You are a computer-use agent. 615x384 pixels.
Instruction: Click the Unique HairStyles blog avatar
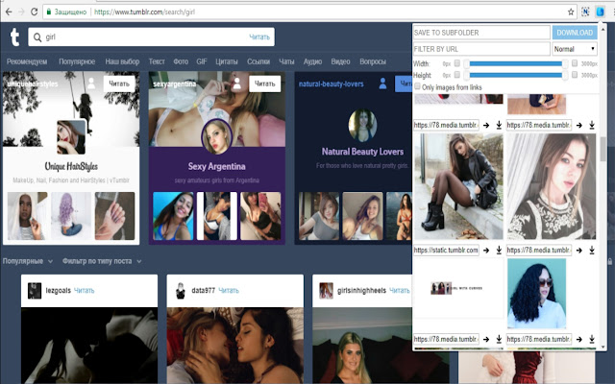pyautogui.click(x=71, y=136)
